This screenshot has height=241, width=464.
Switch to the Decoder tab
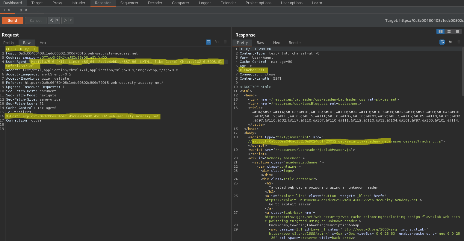[x=155, y=3]
